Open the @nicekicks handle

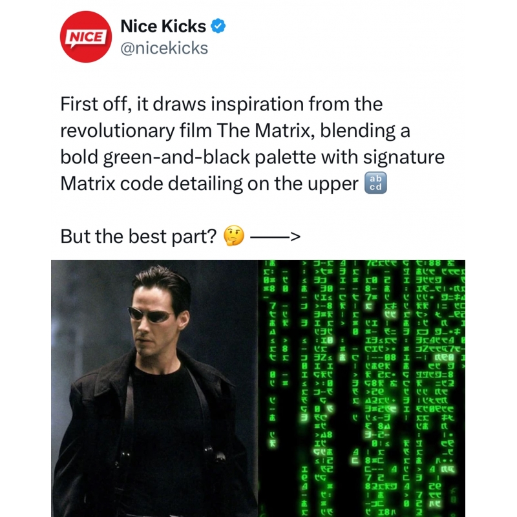[164, 48]
